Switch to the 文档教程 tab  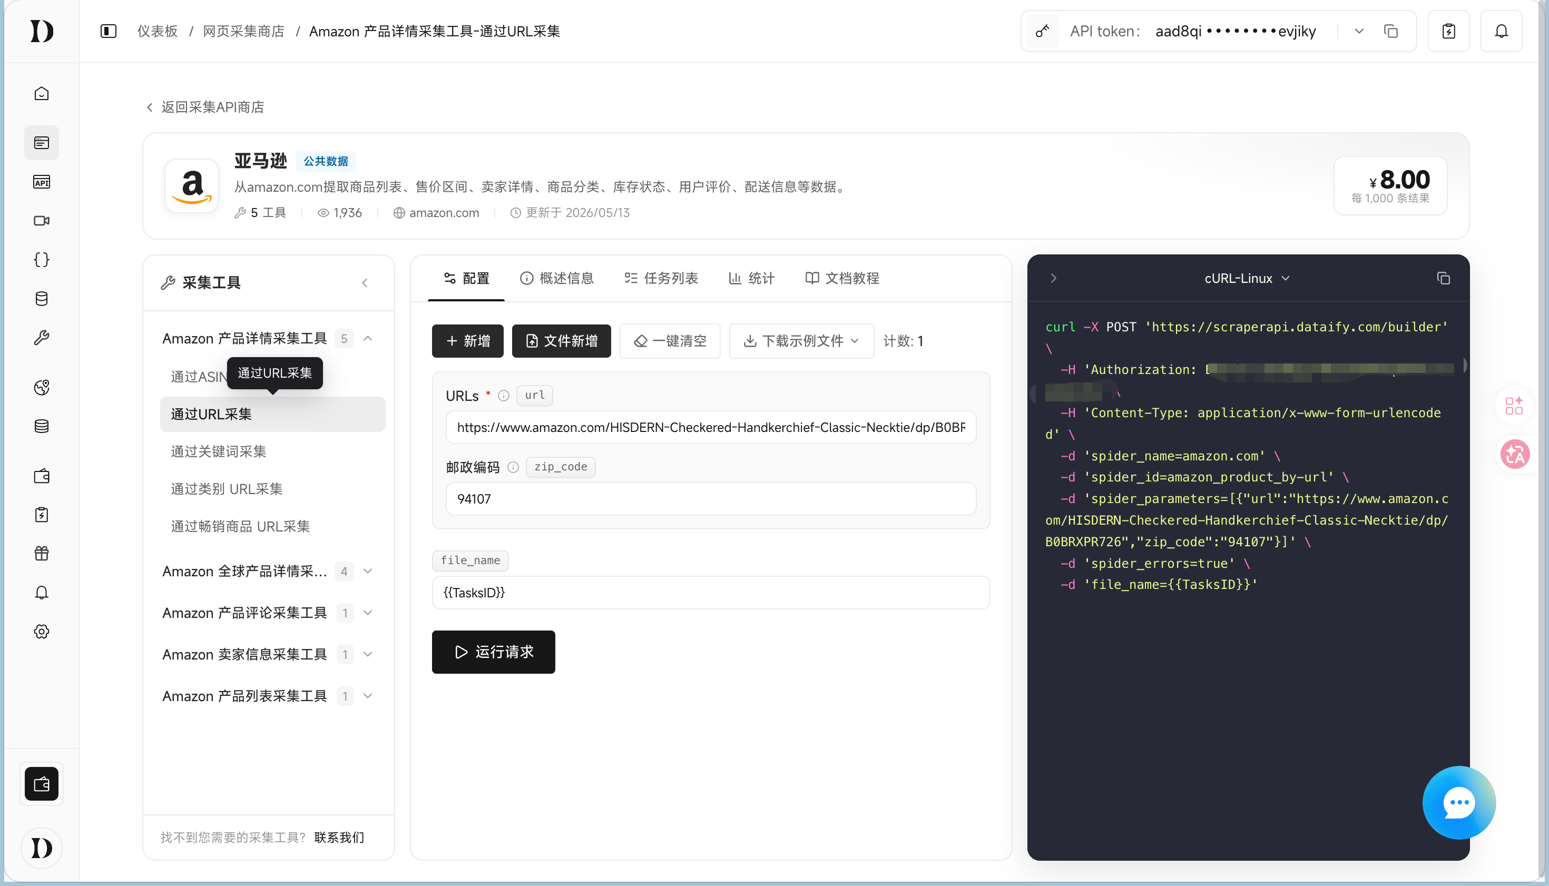coord(842,279)
